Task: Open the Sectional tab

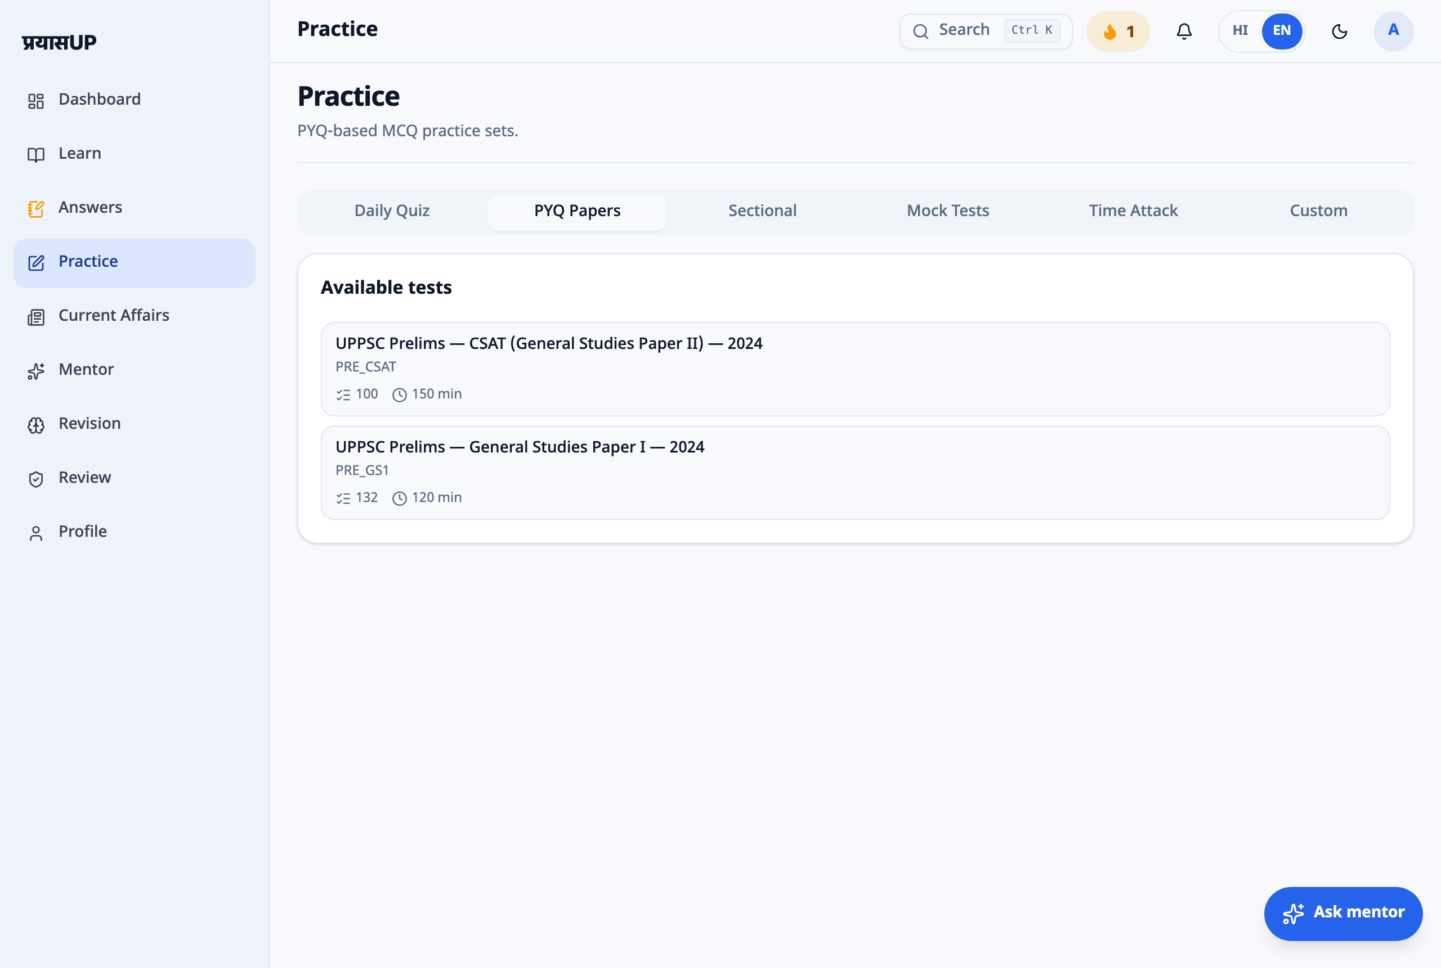Action: click(763, 211)
